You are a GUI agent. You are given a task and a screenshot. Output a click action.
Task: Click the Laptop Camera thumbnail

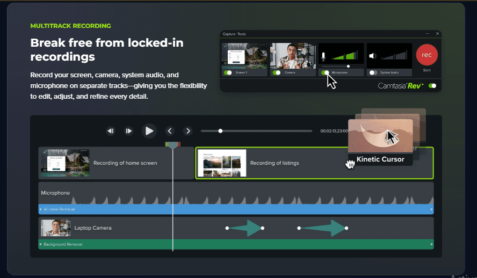(x=56, y=228)
